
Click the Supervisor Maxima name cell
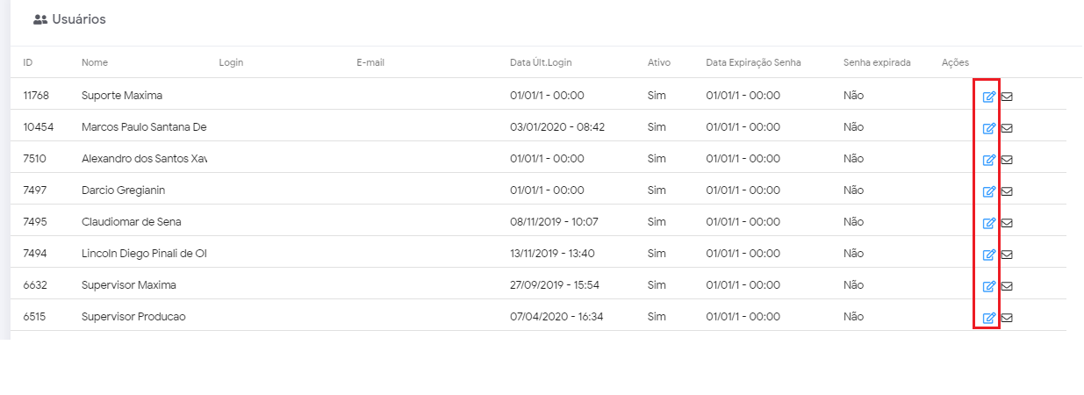pos(129,284)
